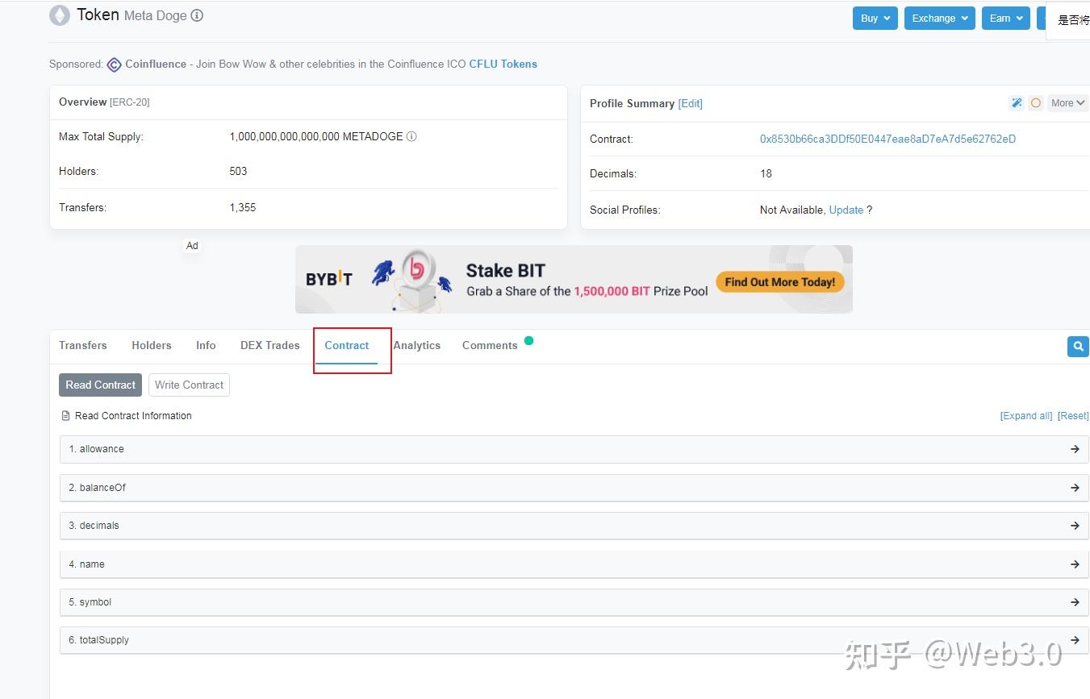
Task: Click the Read Contract button
Action: (x=100, y=385)
